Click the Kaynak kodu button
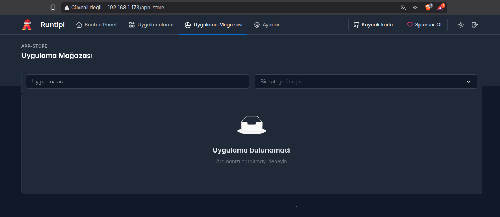Viewport: 500px width, 217px height. point(373,25)
